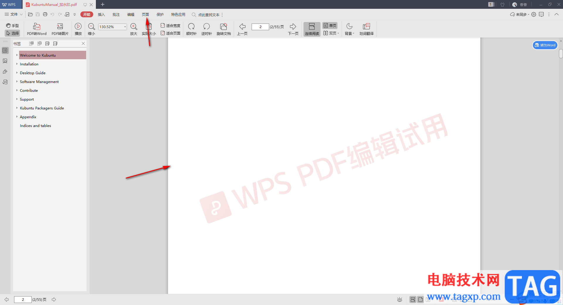
Task: Collapse the ribbon with the chevron
Action: pyautogui.click(x=557, y=14)
